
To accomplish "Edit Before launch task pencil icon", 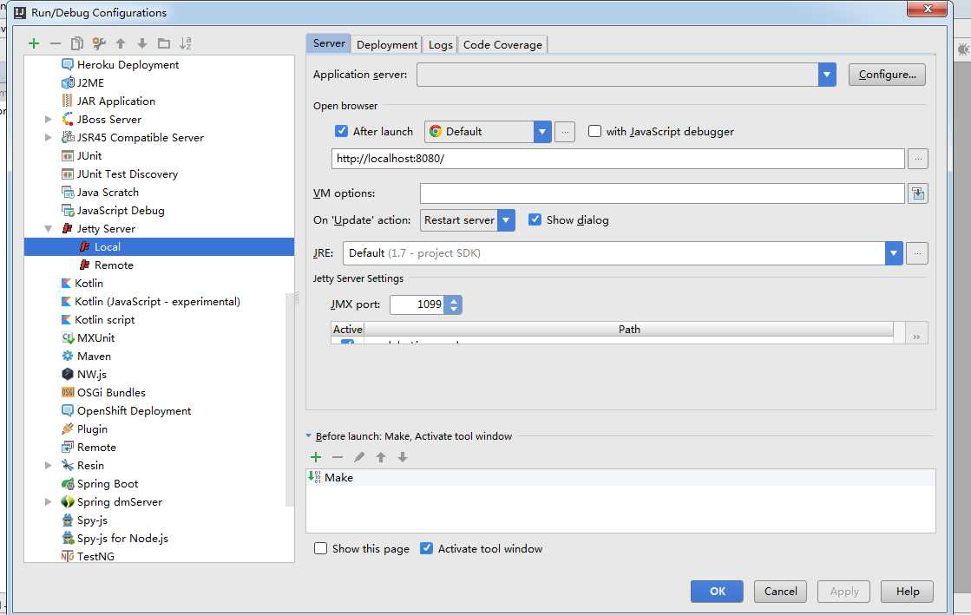I will click(x=359, y=457).
